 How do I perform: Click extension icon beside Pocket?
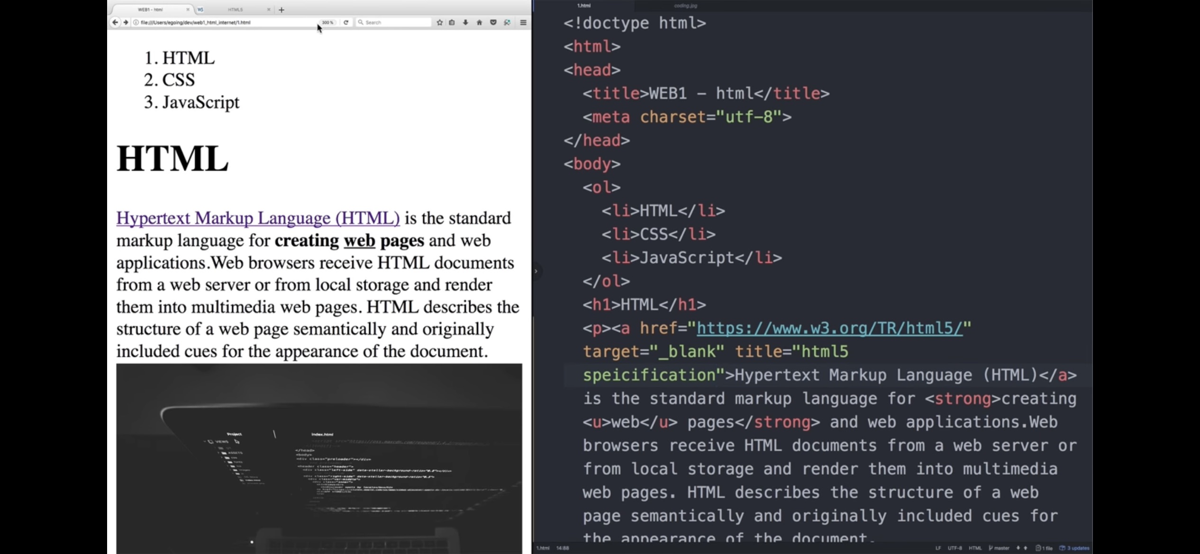pos(507,22)
